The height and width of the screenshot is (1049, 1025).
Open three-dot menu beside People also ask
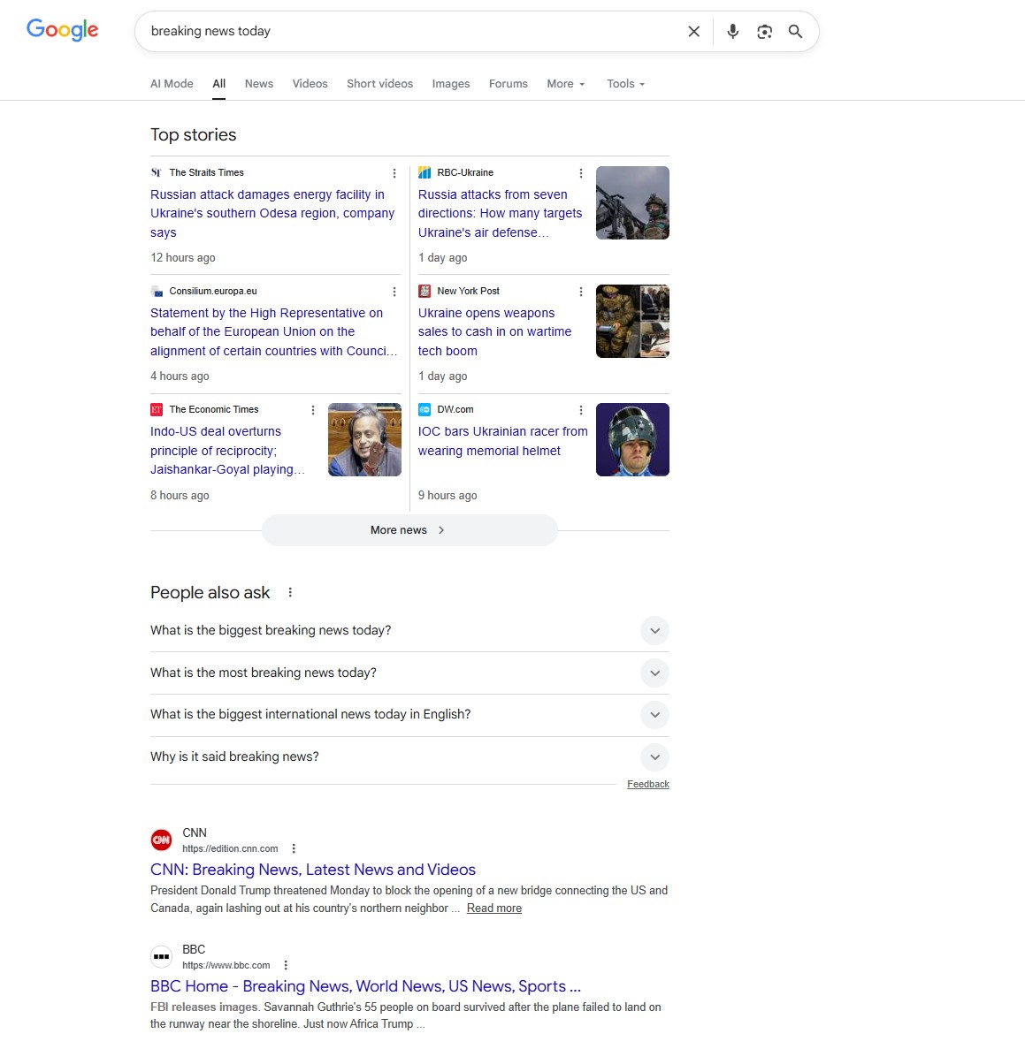tap(290, 592)
